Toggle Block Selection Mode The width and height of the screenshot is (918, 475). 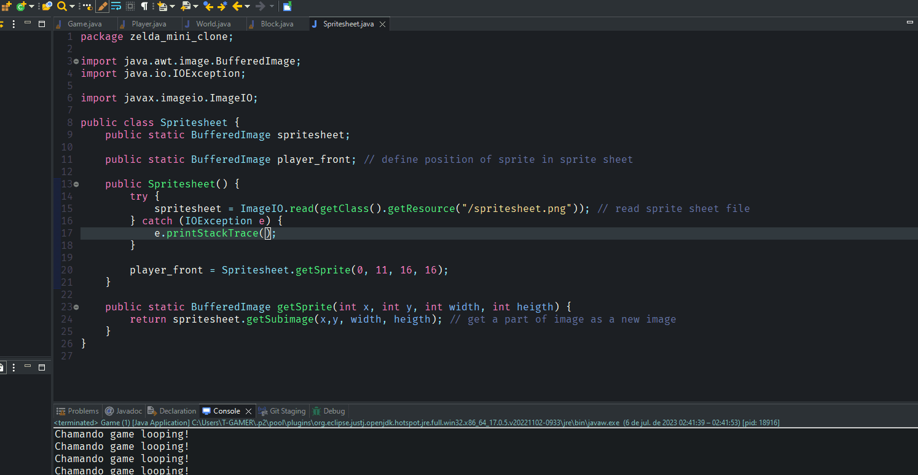pyautogui.click(x=130, y=6)
